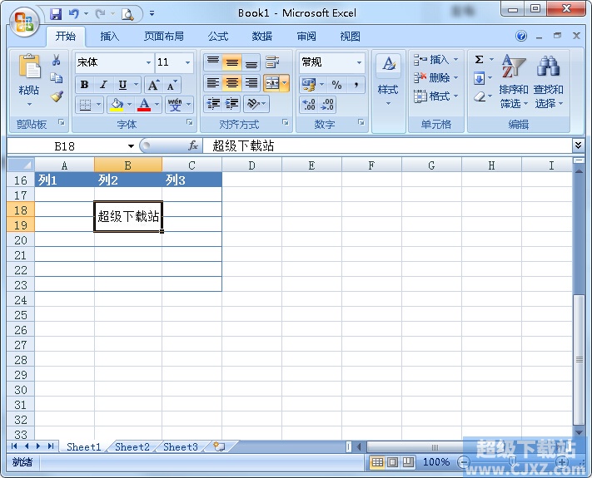Click the Fill down arrow icon
This screenshot has height=478, width=592.
click(x=479, y=78)
